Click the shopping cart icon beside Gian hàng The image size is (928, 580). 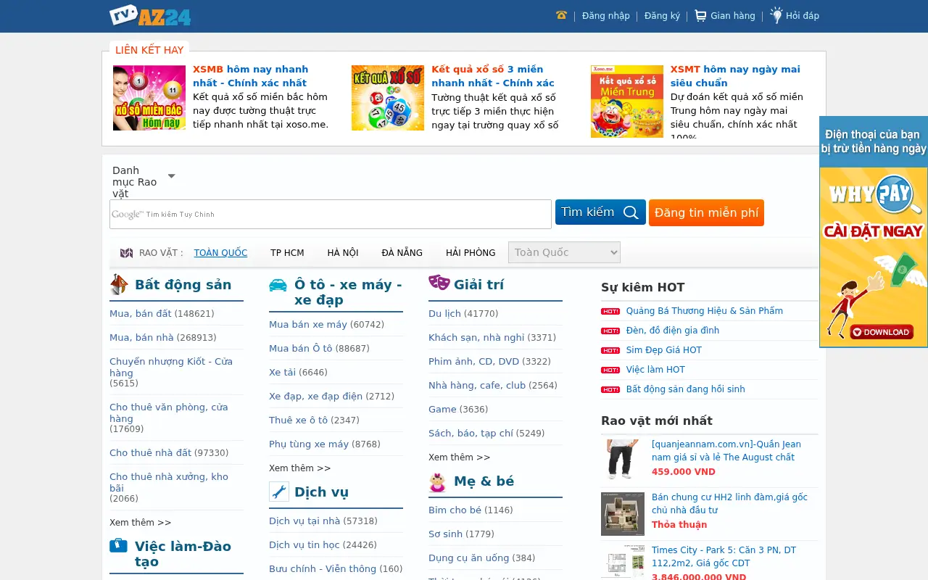coord(700,15)
